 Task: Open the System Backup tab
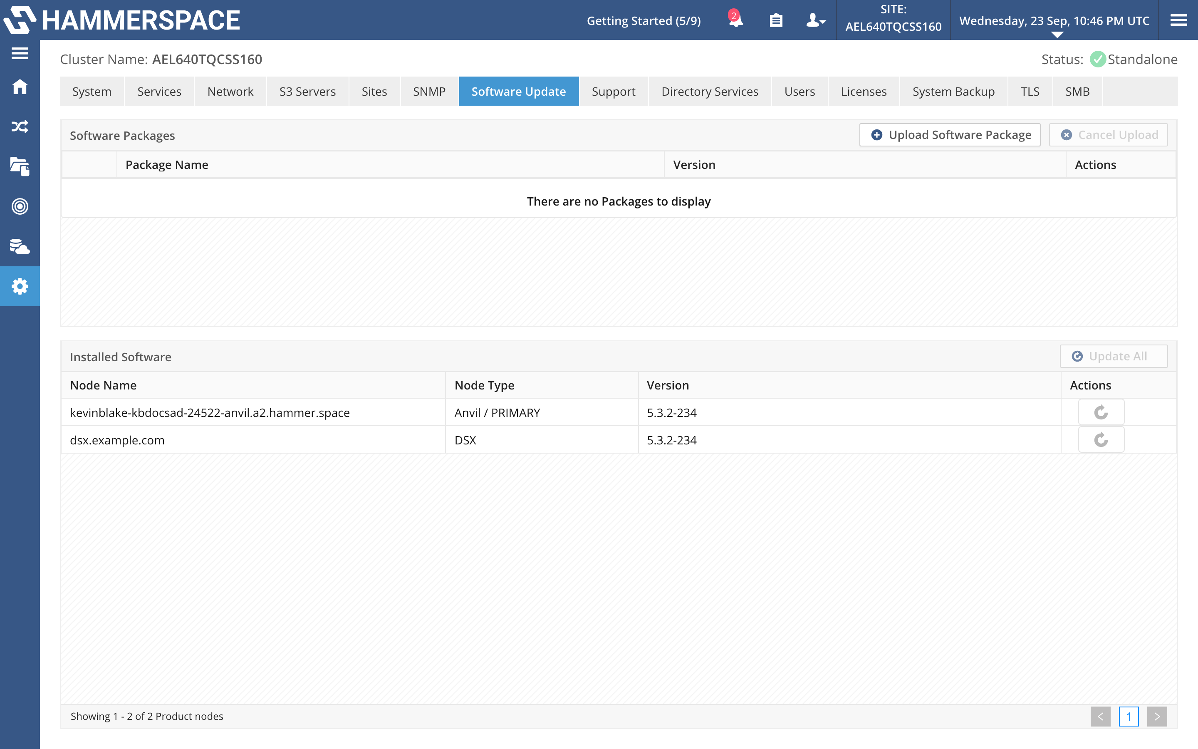[x=953, y=91]
